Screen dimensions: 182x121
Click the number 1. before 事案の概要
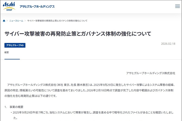5,107
